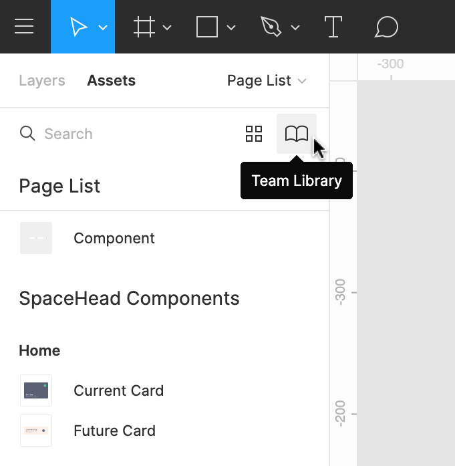Select the Text tool
This screenshot has width=455, height=466.
click(333, 27)
